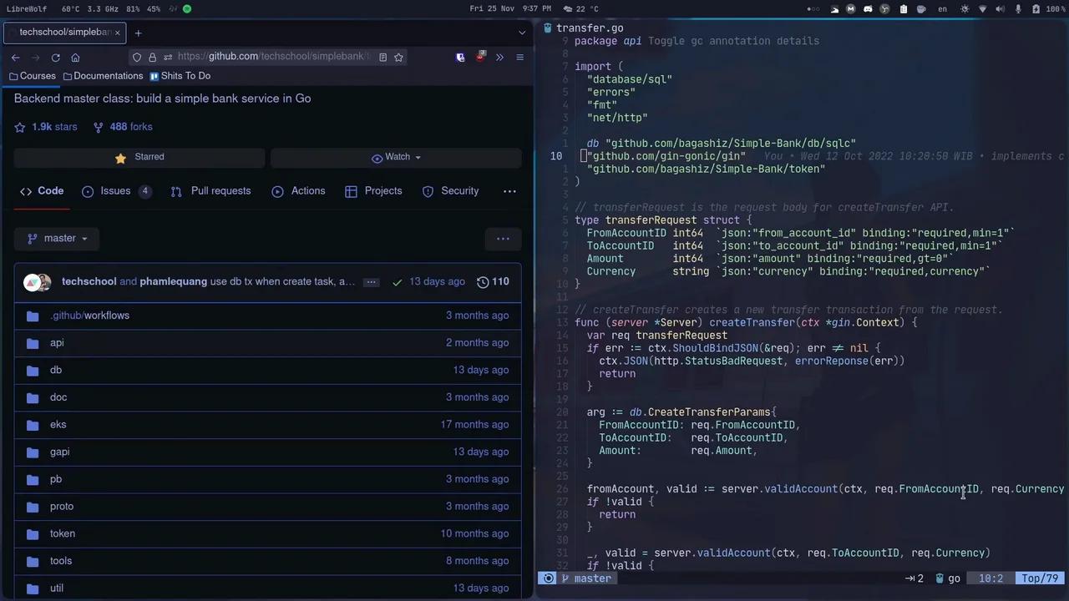Toggle the microphone icon in system tray

coord(1018,9)
